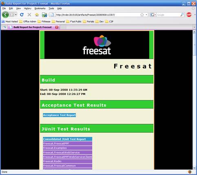This screenshot has height=175, width=197.
Task: Click the vertical scrollbar up arrow
Action: [x=195, y=32]
